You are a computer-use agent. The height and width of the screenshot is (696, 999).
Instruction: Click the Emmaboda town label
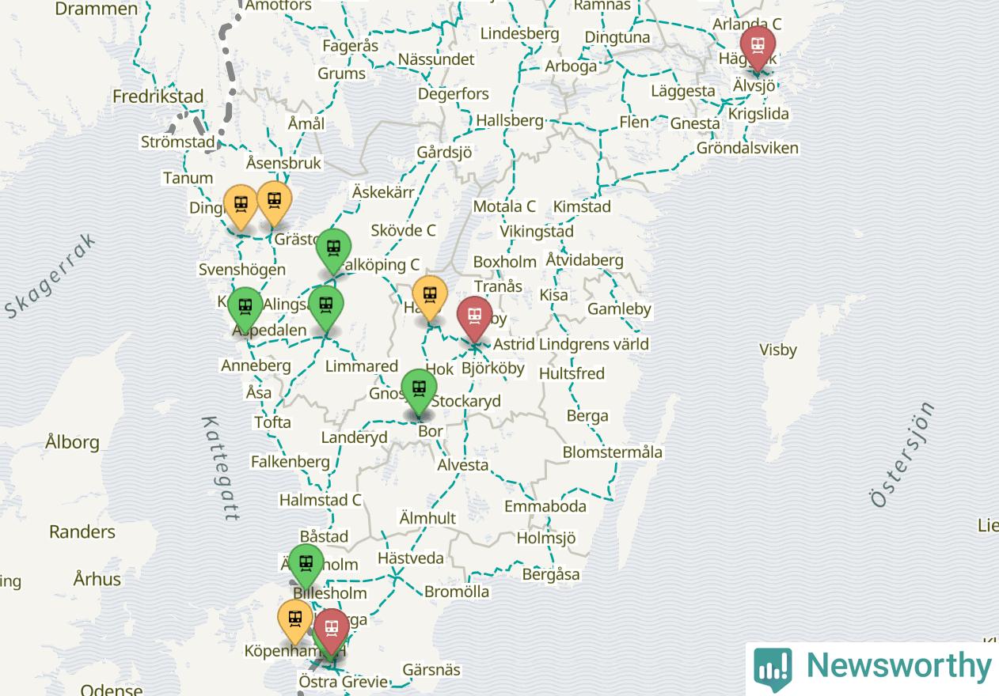545,506
